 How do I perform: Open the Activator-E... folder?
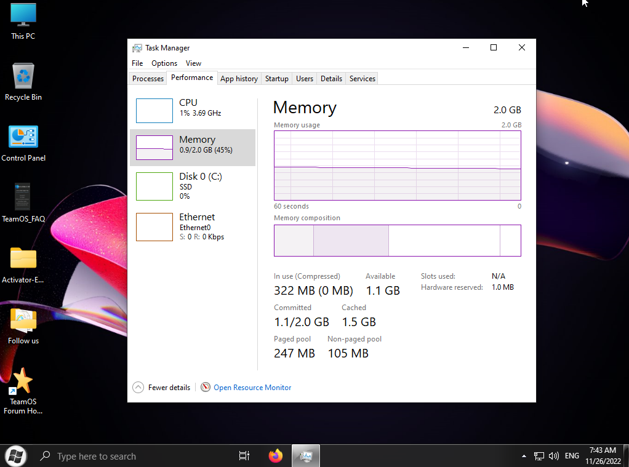coord(23,265)
